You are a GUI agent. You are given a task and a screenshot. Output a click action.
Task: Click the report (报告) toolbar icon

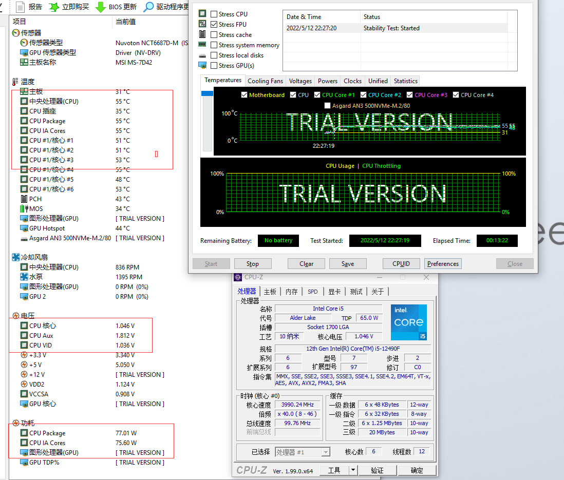point(21,7)
